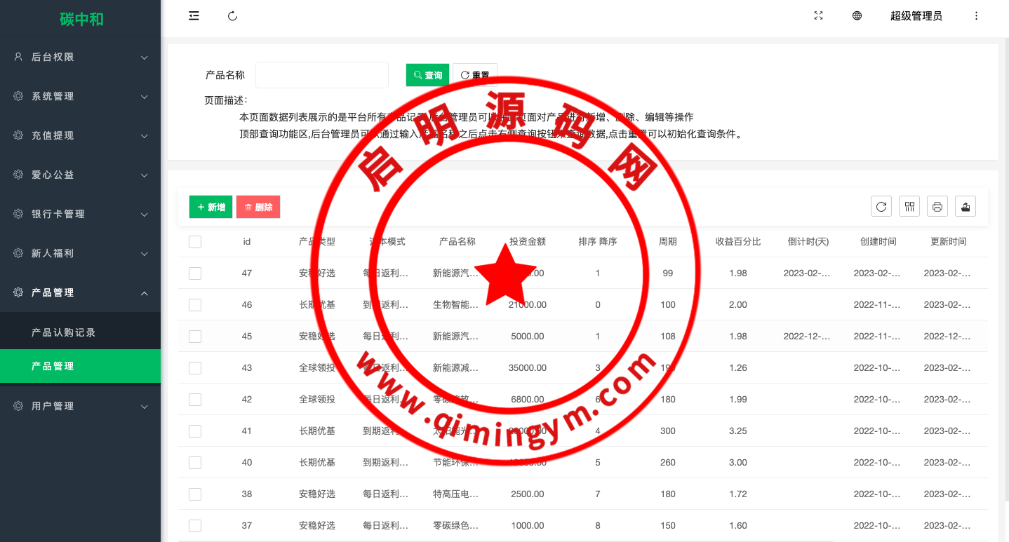1009x542 pixels.
Task: Enter fullscreen mode via the expand icon
Action: coord(818,16)
